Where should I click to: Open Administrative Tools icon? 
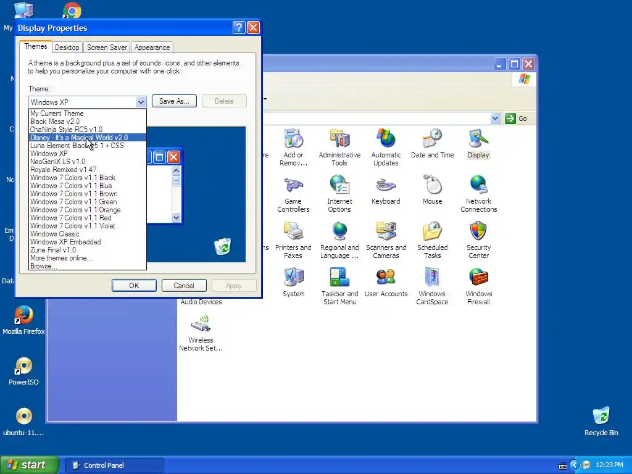coord(339,147)
